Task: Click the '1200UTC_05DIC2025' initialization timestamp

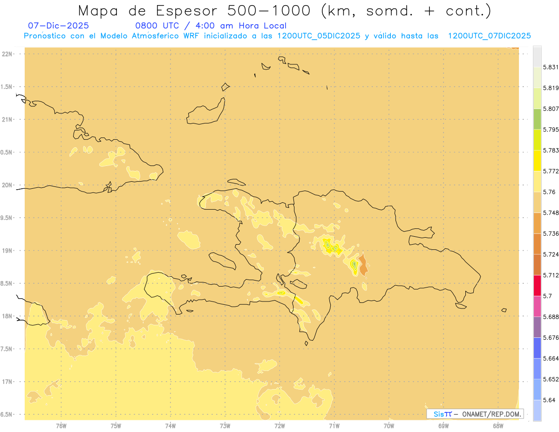Action: pyautogui.click(x=319, y=36)
